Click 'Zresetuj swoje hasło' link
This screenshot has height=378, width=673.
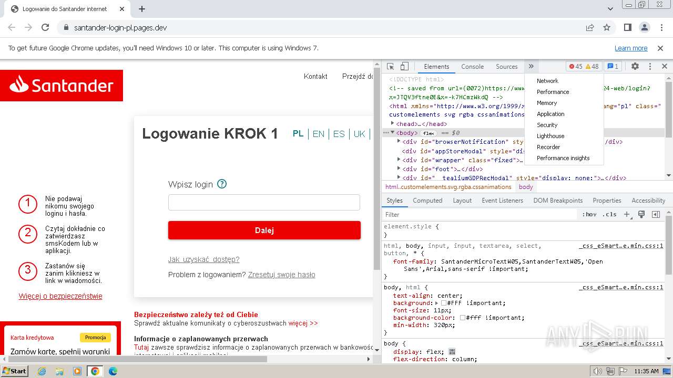(282, 275)
